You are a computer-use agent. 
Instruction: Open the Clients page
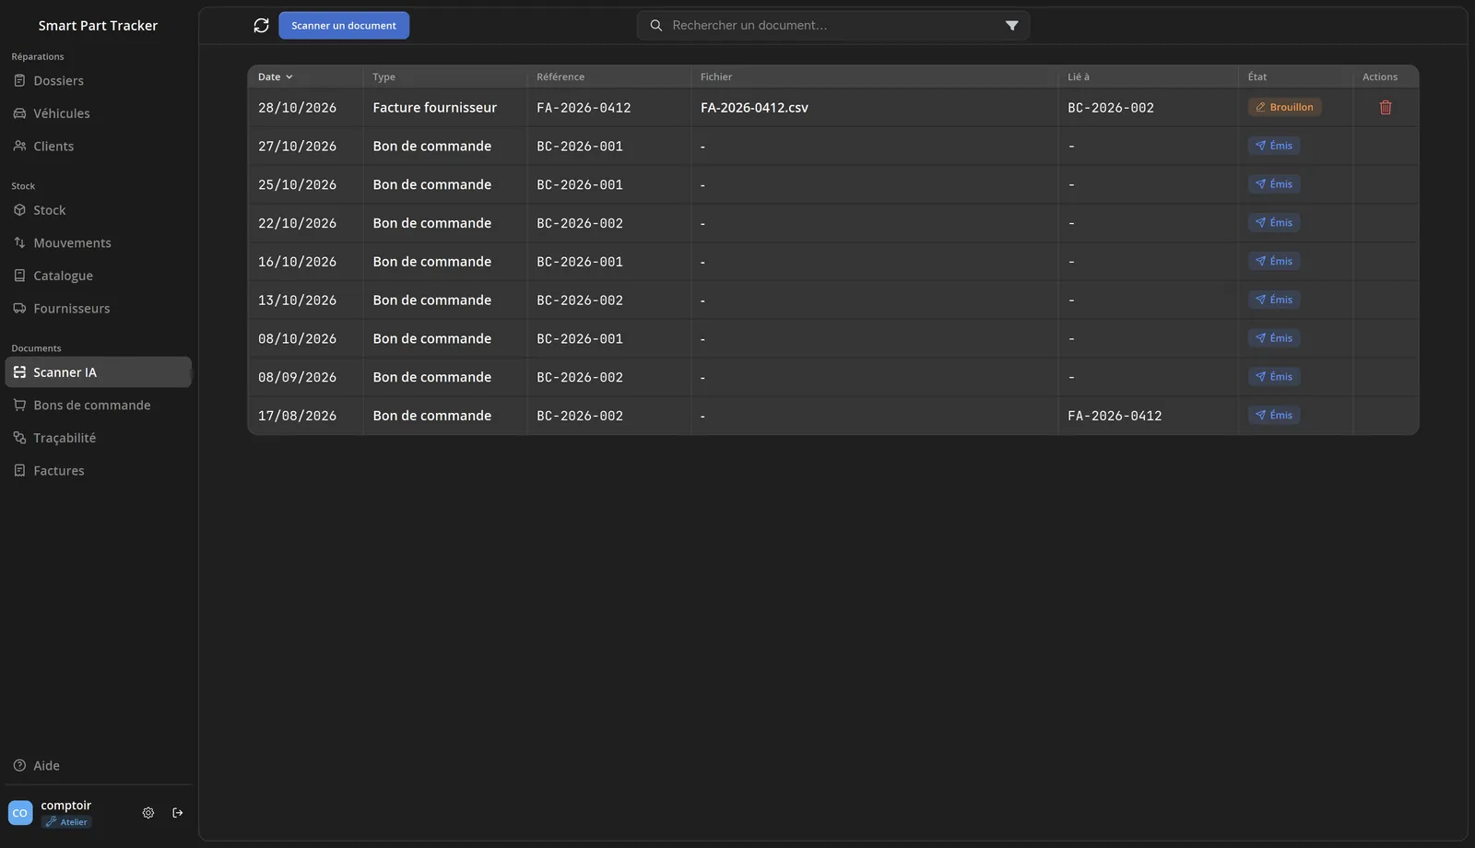[x=99, y=147]
